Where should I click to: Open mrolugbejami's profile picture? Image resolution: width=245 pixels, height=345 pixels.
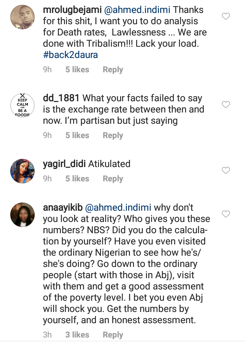click(23, 17)
